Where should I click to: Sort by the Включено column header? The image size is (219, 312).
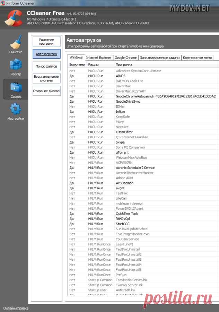(x=77, y=64)
